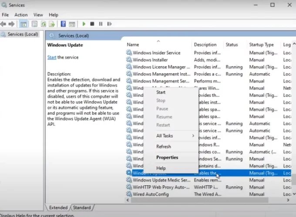Click the green Start Service play icon
Image resolution: width=296 pixels, height=217 pixels.
coord(84,24)
